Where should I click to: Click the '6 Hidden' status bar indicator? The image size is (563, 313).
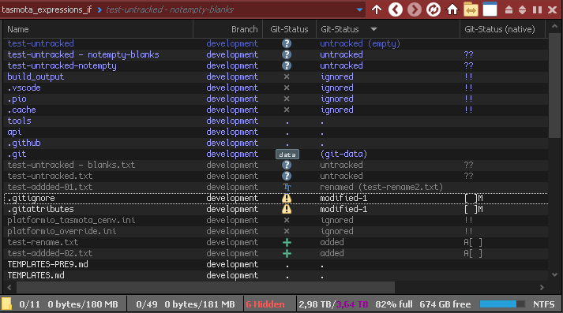pos(265,304)
